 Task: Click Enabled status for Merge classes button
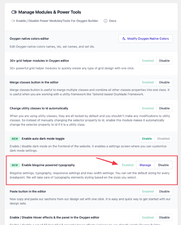point(148,82)
